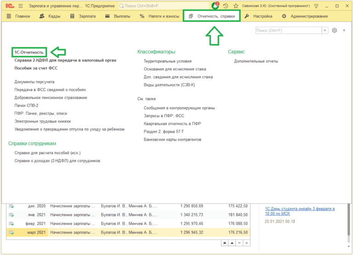This screenshot has height=255, width=353.
Task: Open menu panel settings gear icon
Action: pyautogui.click(x=334, y=30)
